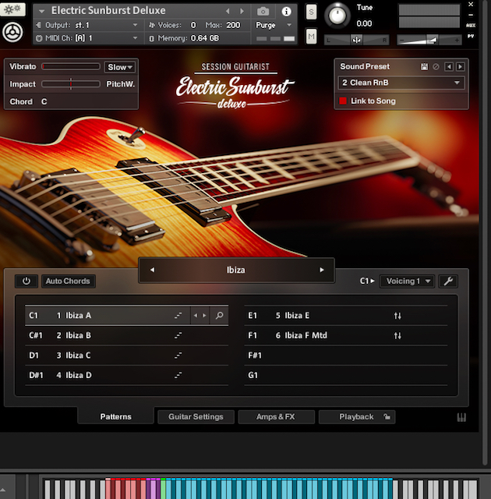This screenshot has width=491, height=499.
Task: Click empty pattern slot G1
Action: click(x=346, y=375)
